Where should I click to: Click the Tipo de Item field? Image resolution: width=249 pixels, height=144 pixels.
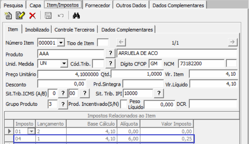click(x=103, y=42)
